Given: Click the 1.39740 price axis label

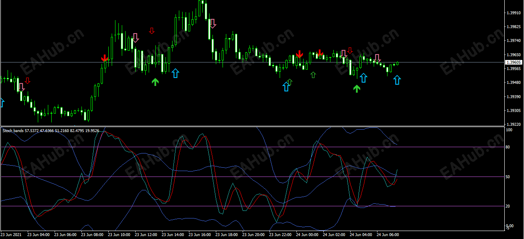Looking at the screenshot, I should coord(514,41).
